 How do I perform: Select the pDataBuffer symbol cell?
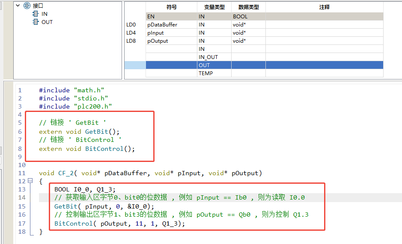(x=172, y=25)
